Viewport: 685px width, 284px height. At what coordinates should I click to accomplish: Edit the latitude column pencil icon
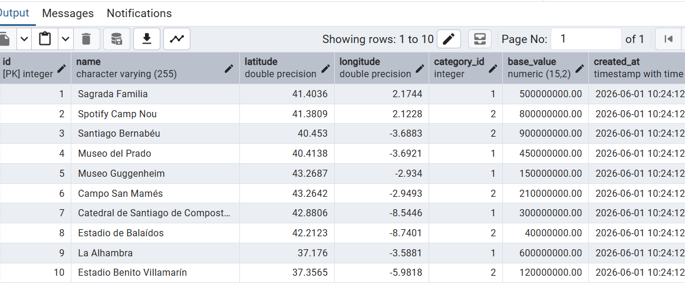pos(325,68)
